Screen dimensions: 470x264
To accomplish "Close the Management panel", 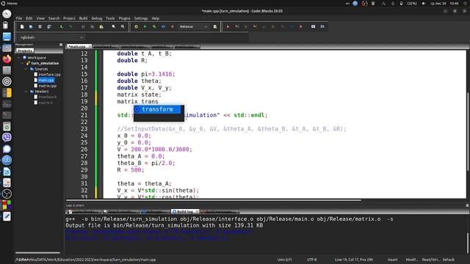I will coord(61,45).
